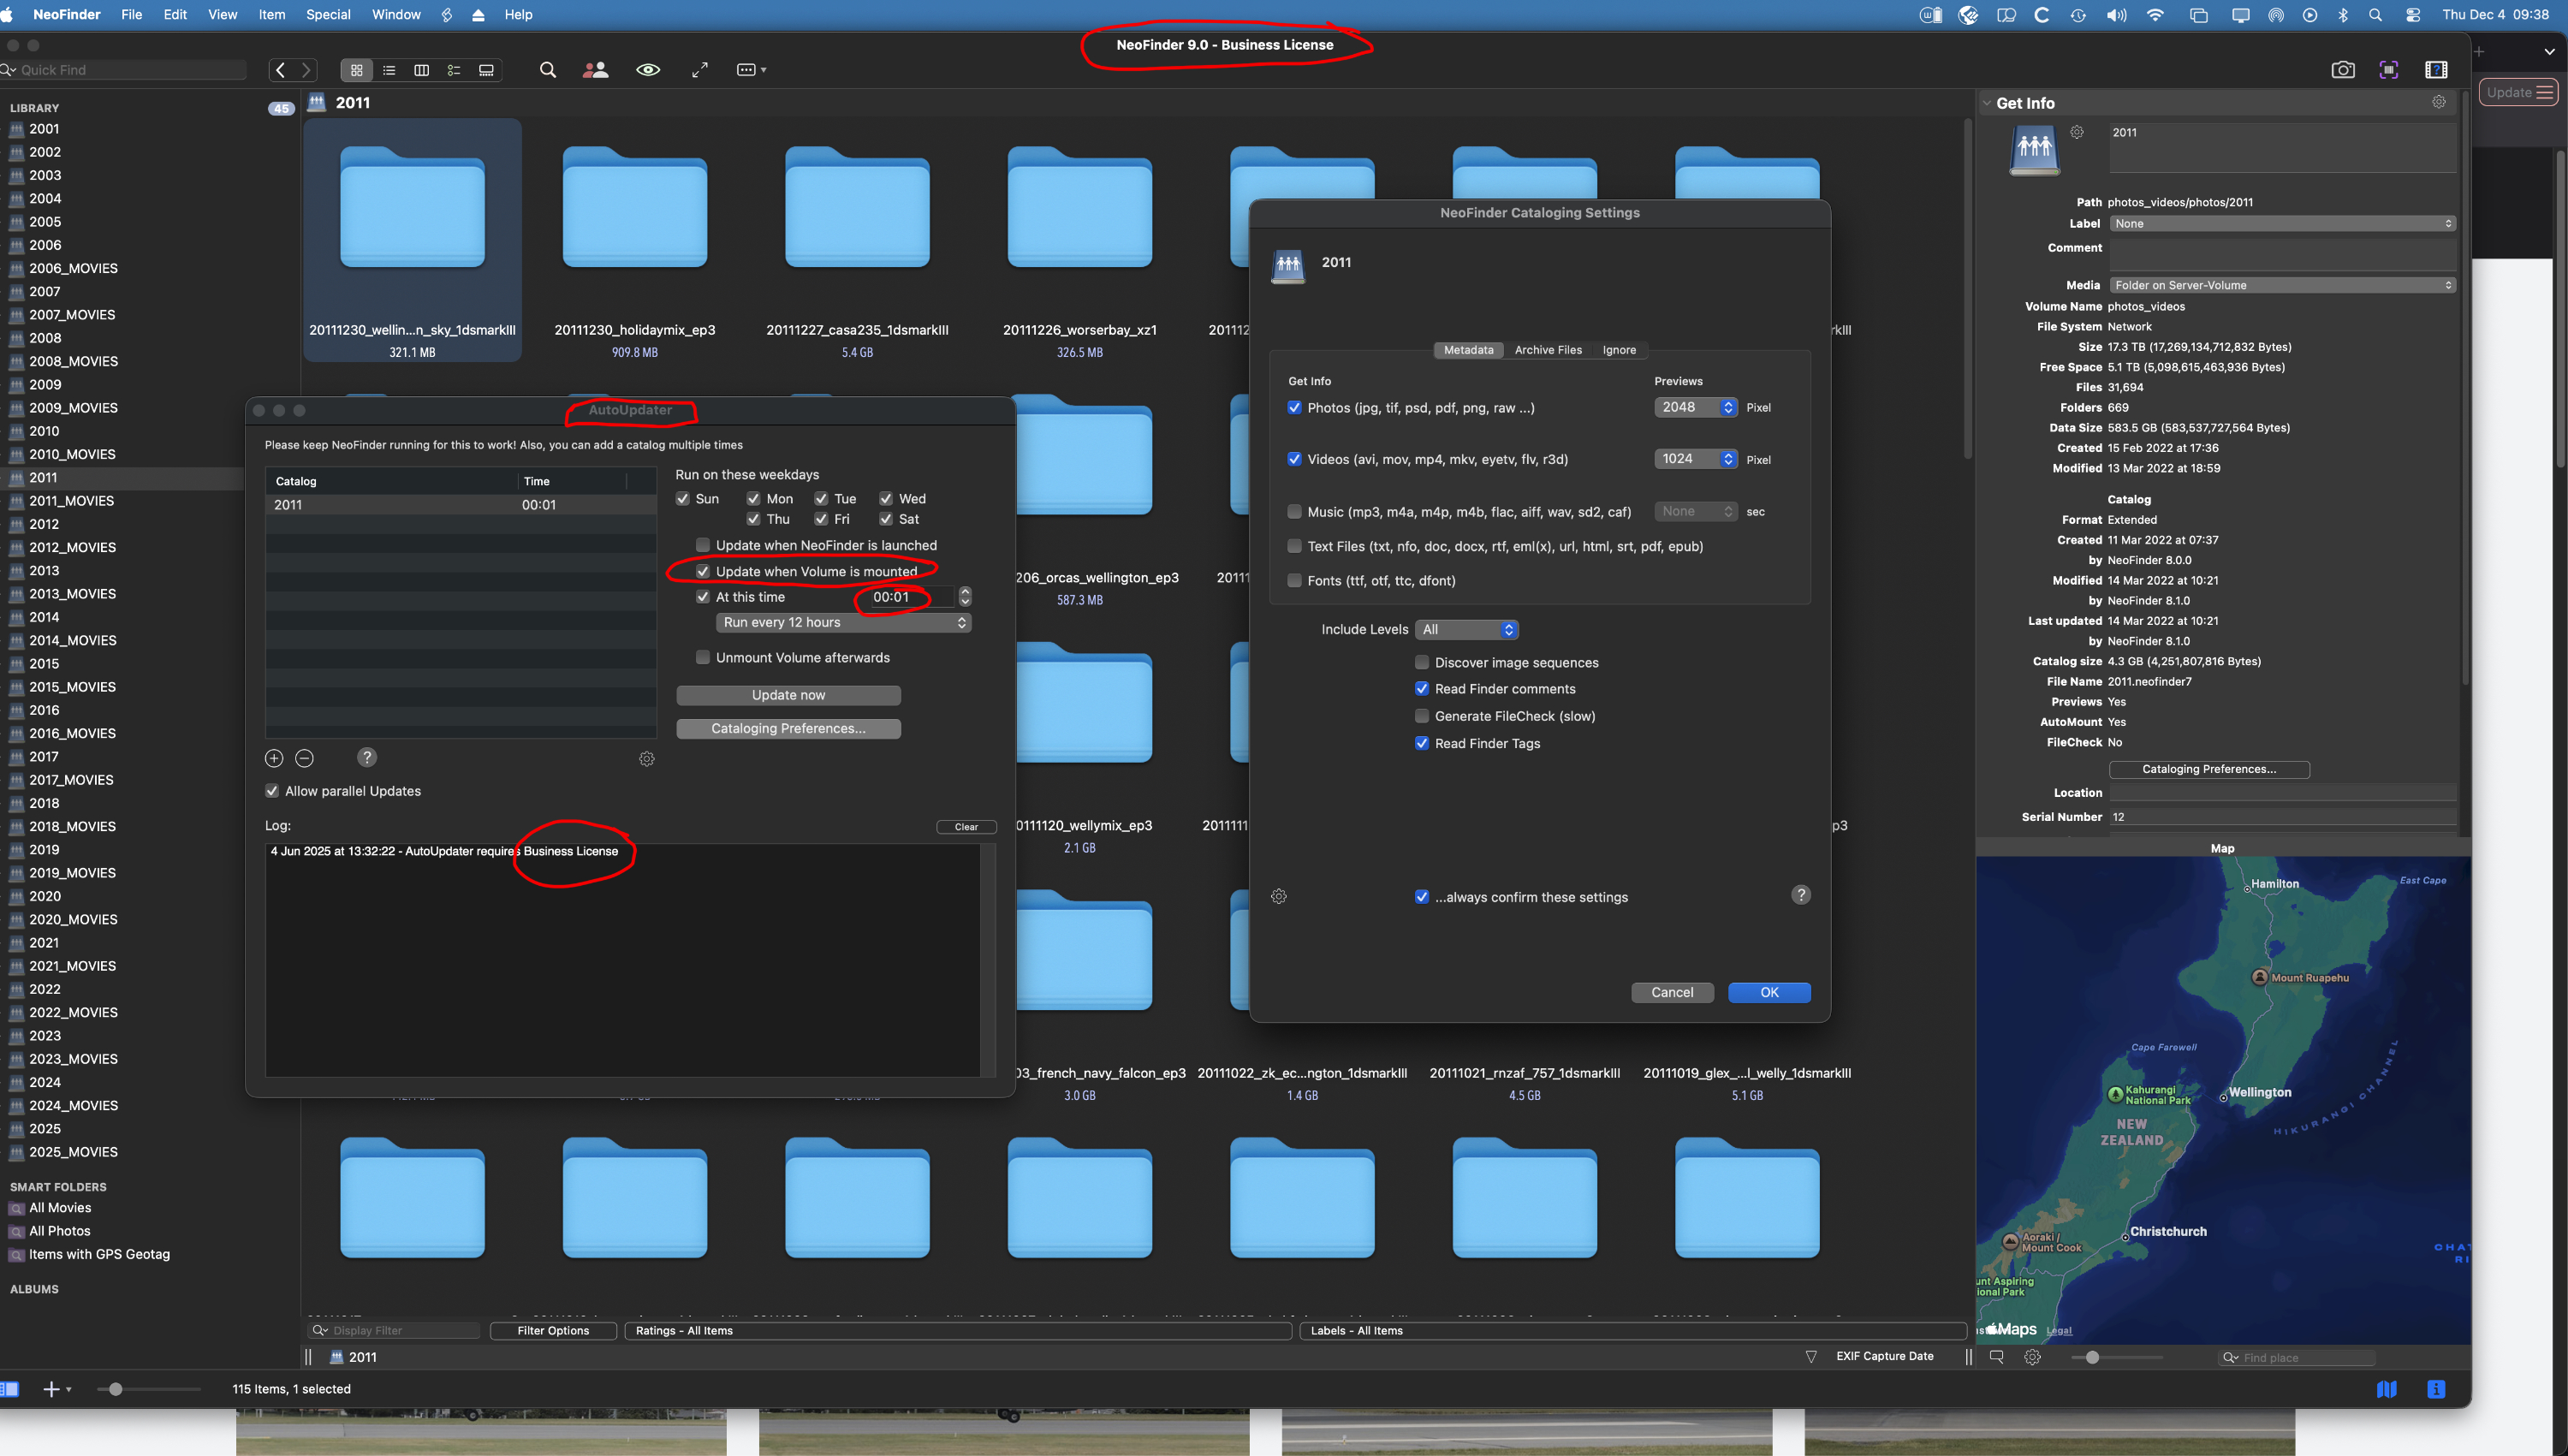The height and width of the screenshot is (1456, 2568).
Task: Click Cancel in the Cataloging Settings dialog
Action: coord(1671,992)
